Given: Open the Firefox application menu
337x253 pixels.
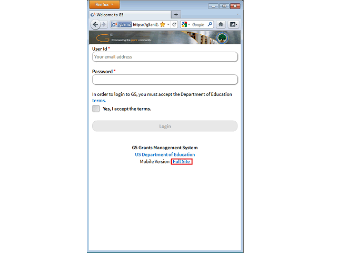Looking at the screenshot, I should (x=104, y=4).
